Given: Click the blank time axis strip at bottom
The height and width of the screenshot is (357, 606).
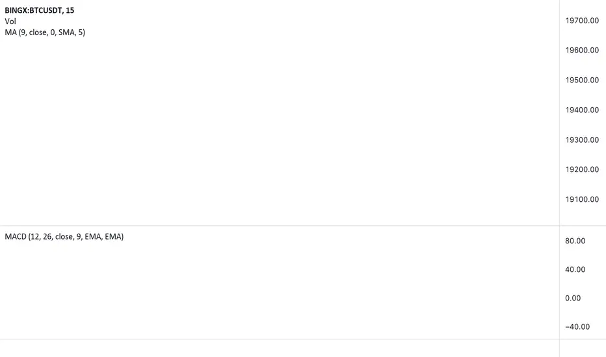Looking at the screenshot, I should 280,349.
